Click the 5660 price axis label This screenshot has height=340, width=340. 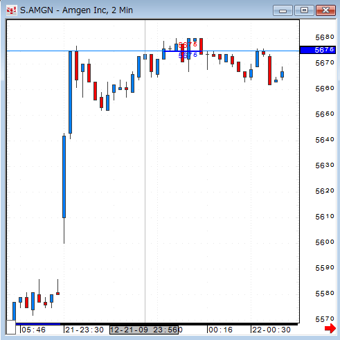coord(325,89)
